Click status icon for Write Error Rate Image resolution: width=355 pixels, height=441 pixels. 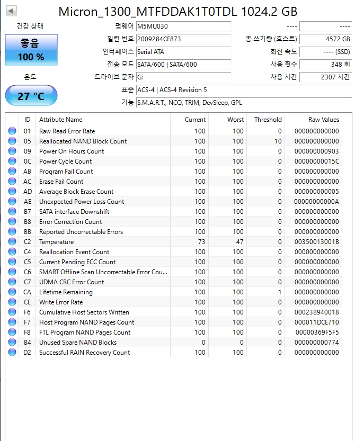12,302
